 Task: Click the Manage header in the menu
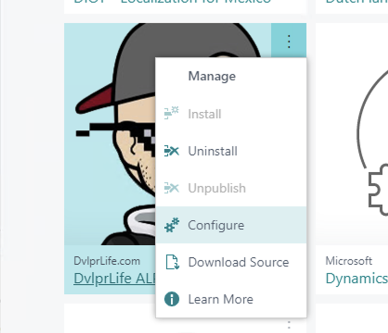coord(212,76)
